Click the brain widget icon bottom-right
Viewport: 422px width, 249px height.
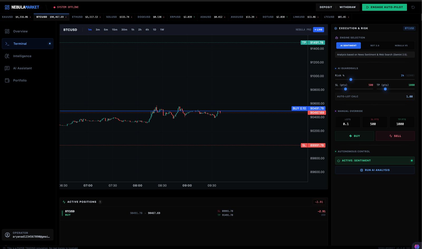pos(417,246)
